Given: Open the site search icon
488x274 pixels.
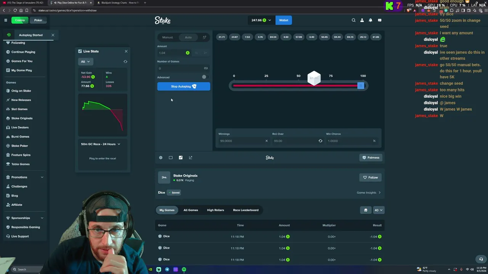Looking at the screenshot, I should pyautogui.click(x=353, y=20).
